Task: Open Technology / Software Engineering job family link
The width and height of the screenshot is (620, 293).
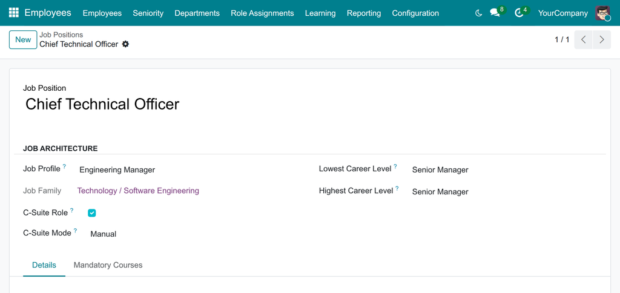Action: click(138, 191)
